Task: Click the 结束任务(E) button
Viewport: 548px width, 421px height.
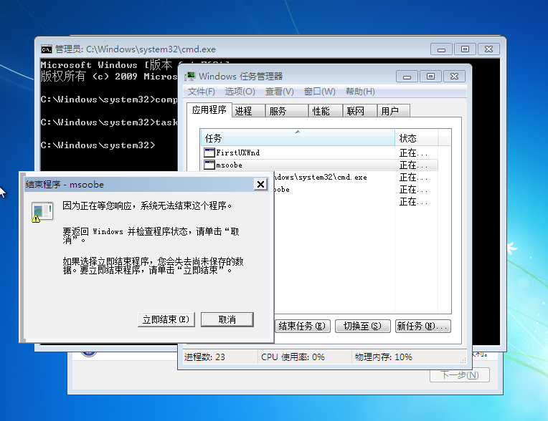Action: [302, 326]
